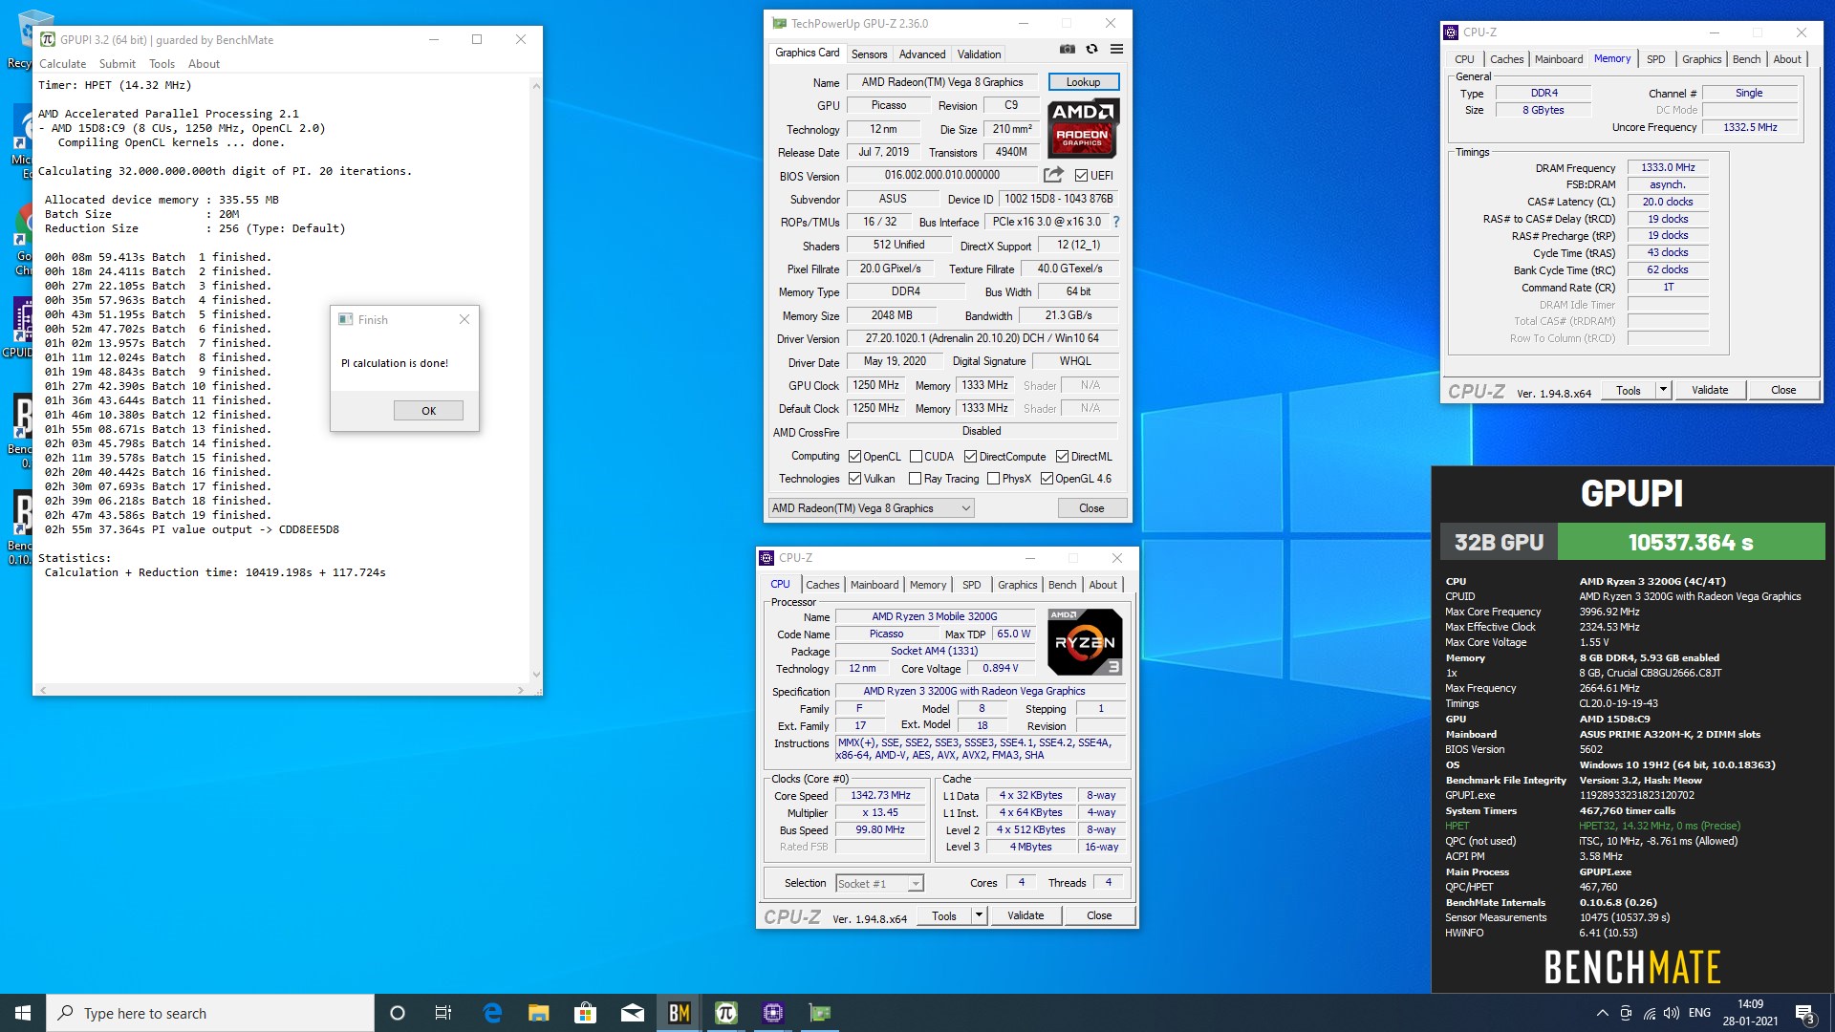The width and height of the screenshot is (1835, 1032).
Task: Click the network tray icon
Action: click(1650, 1013)
